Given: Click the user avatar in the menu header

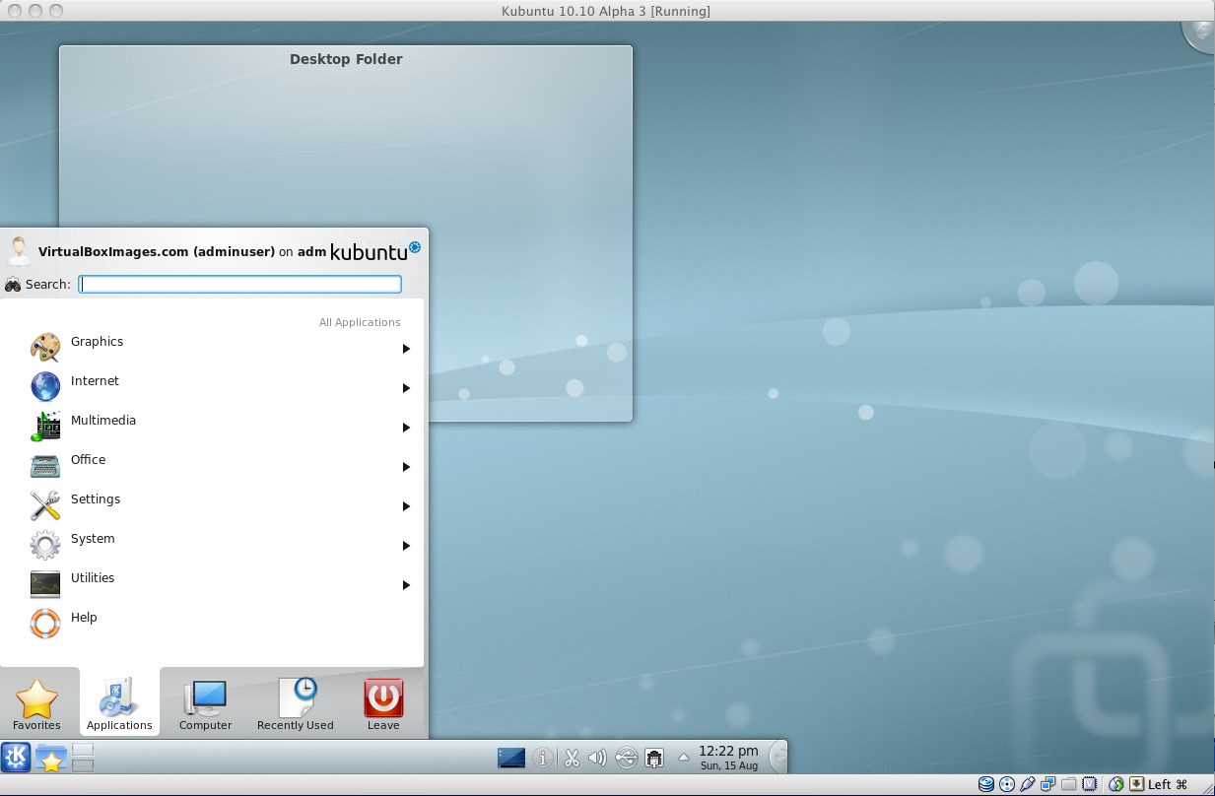Looking at the screenshot, I should tap(19, 250).
